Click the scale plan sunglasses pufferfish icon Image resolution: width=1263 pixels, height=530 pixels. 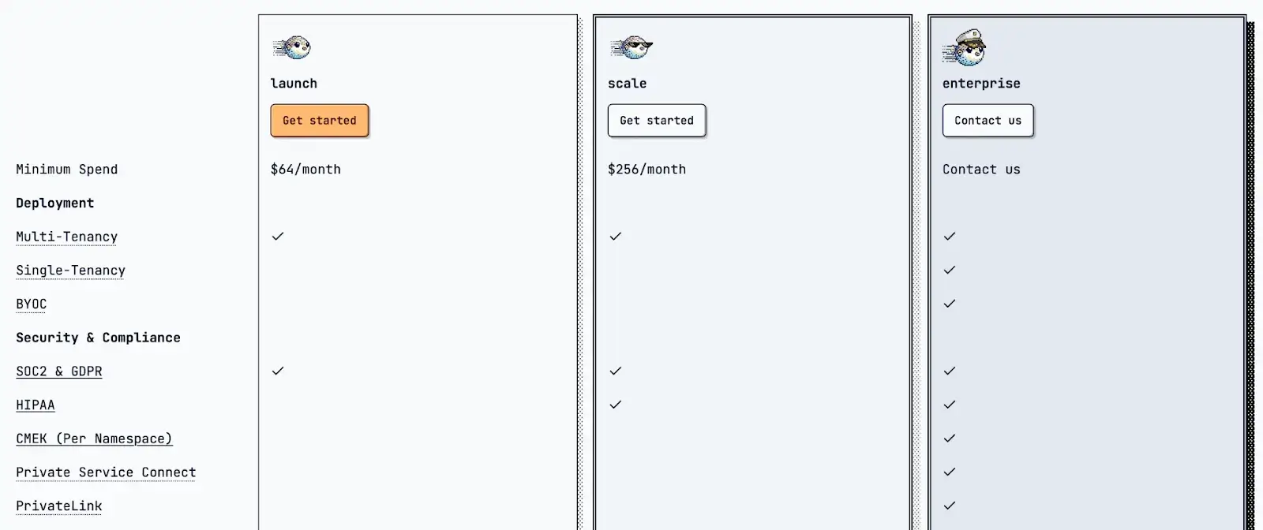[x=631, y=48]
